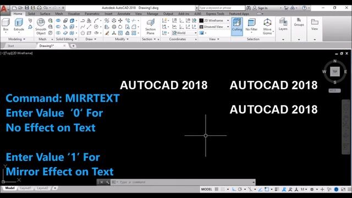The image size is (352, 198).
Task: Click the Open file icon in quick access toolbar
Action: click(x=20, y=8)
